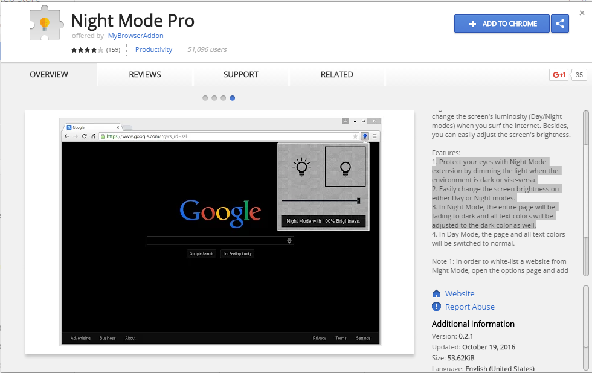Open the Report Abuse link
The image size is (592, 373).
pyautogui.click(x=470, y=307)
